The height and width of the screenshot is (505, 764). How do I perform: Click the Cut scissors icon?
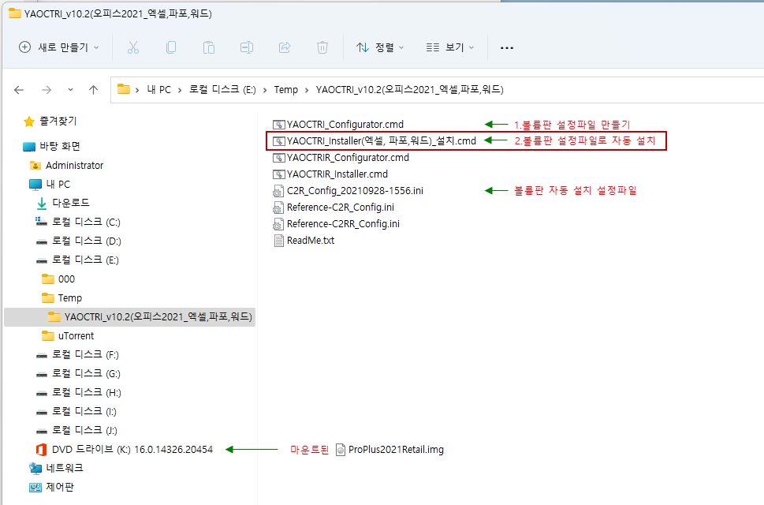point(133,47)
